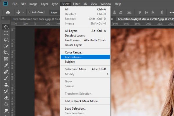Select the Rectangular Marquee tool
Screen dimensions: 174x116
coord(6,33)
